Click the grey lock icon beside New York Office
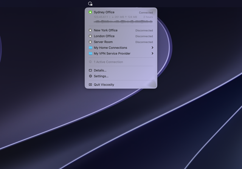The image size is (242, 169). coord(90,30)
